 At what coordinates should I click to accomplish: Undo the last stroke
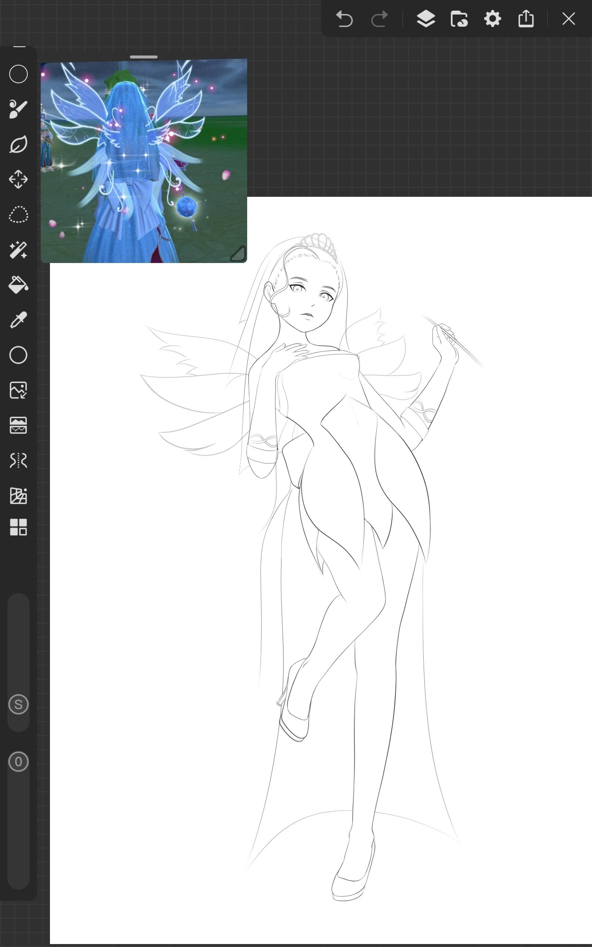(344, 19)
